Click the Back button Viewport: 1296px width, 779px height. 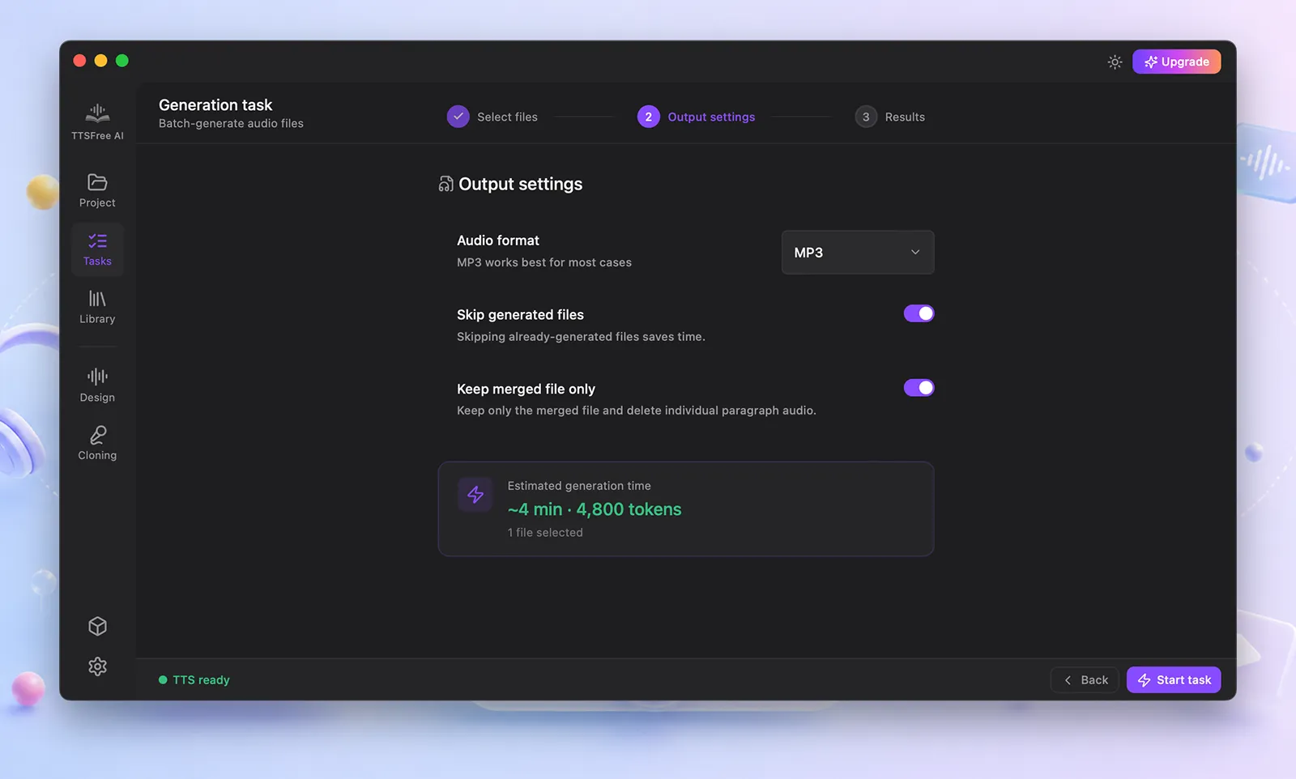pos(1085,680)
